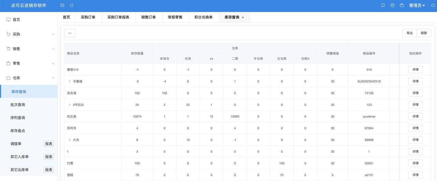Image resolution: width=437 pixels, height=181 pixels.
Task: Expand the 大衣 row
Action: click(x=69, y=140)
